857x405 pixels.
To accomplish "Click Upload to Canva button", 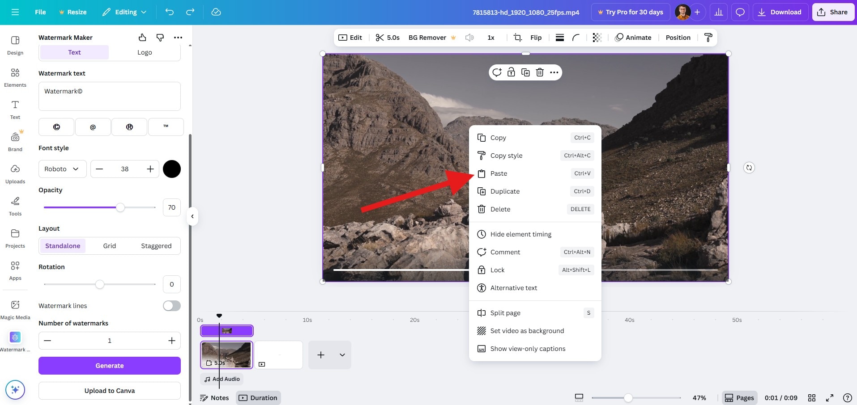I will (110, 391).
